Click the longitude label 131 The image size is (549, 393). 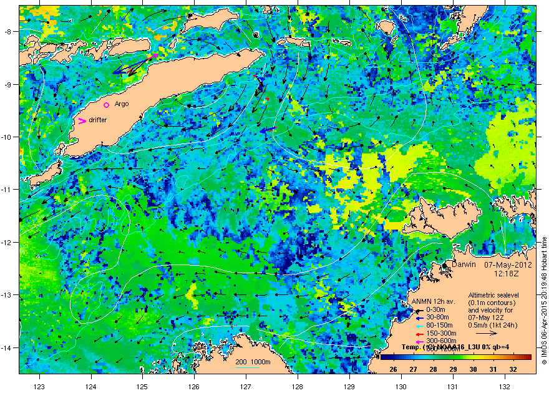[453, 387]
